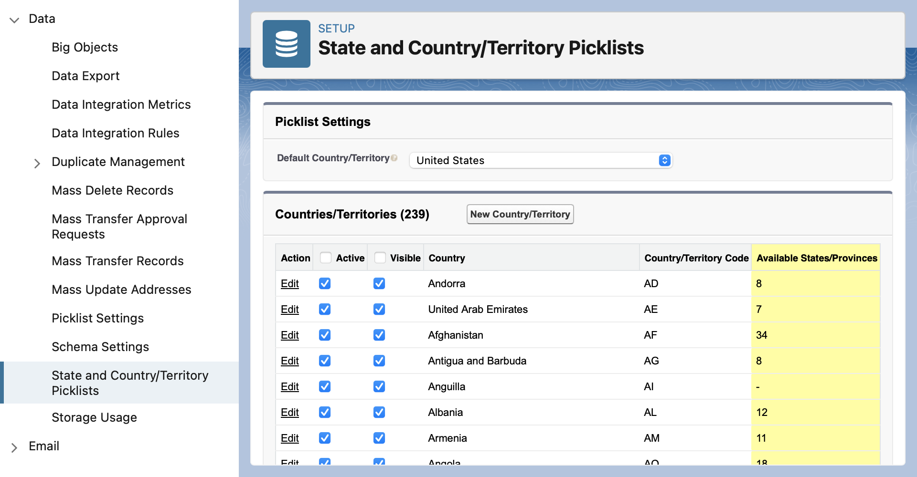Open Storage Usage in sidebar

[x=94, y=417]
